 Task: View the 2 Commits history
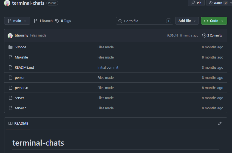coord(212,35)
